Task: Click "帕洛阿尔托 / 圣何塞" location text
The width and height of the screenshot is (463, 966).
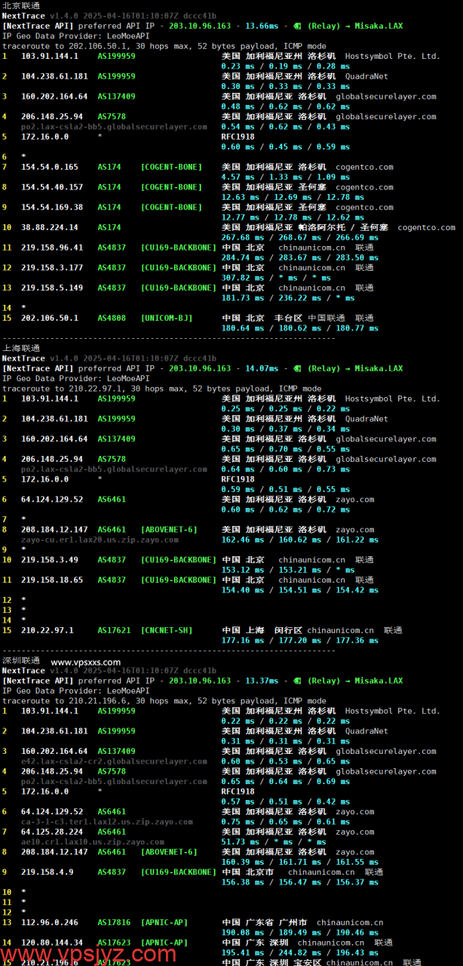Action: click(x=345, y=227)
